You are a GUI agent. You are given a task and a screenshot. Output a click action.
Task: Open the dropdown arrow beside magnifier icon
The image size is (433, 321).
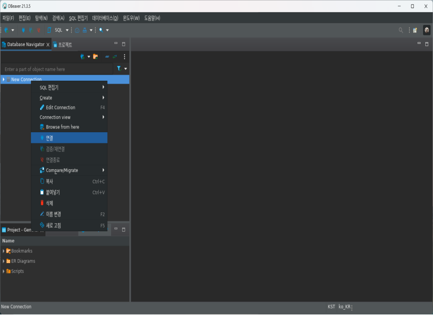click(108, 30)
